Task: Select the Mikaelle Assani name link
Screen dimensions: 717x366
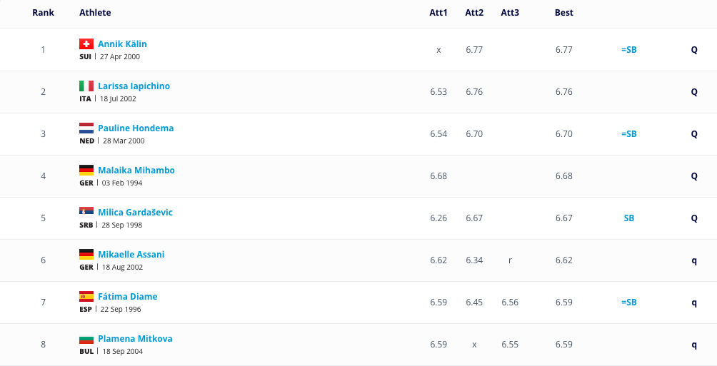Action: pos(131,255)
